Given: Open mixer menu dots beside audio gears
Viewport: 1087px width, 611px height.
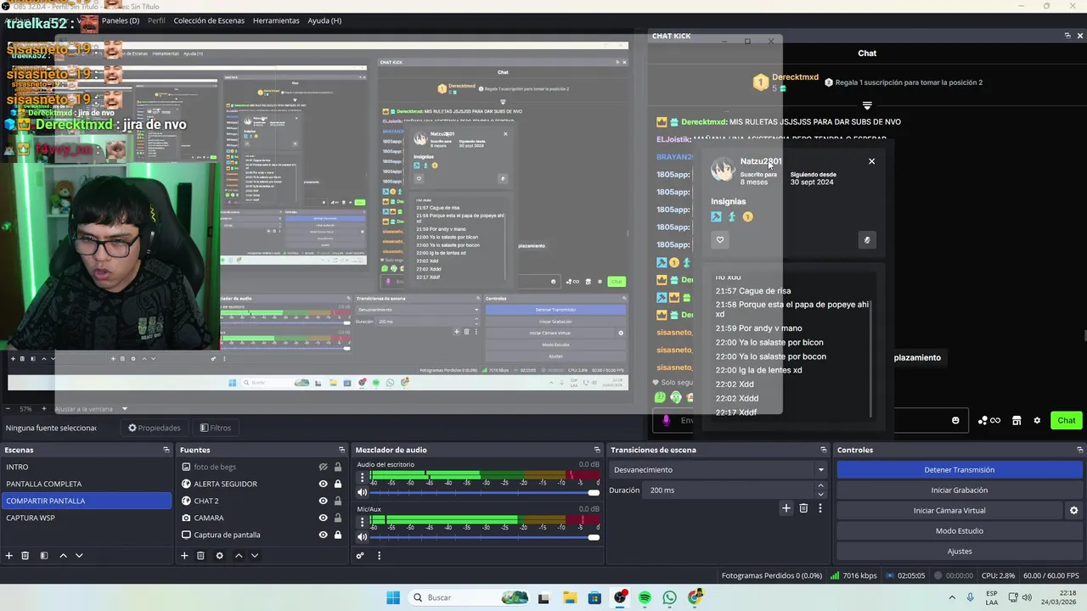Looking at the screenshot, I should [x=379, y=556].
